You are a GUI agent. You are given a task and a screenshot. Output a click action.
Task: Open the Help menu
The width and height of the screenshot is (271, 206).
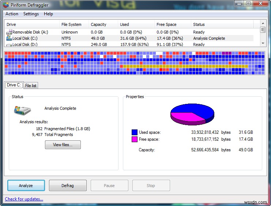click(48, 14)
